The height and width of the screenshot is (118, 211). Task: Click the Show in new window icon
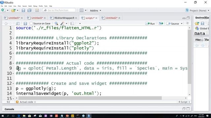click(18, 24)
